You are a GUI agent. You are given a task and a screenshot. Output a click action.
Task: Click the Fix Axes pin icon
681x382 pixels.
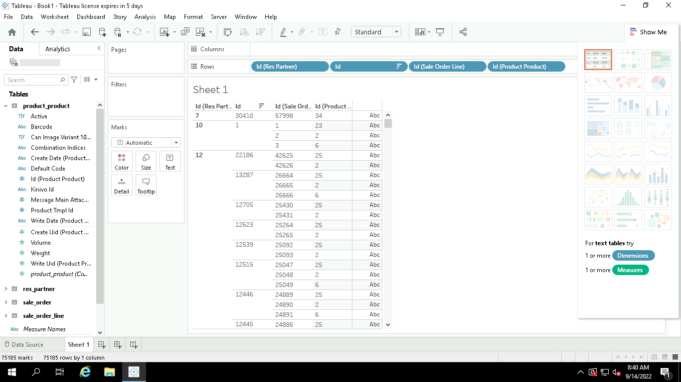pos(338,32)
